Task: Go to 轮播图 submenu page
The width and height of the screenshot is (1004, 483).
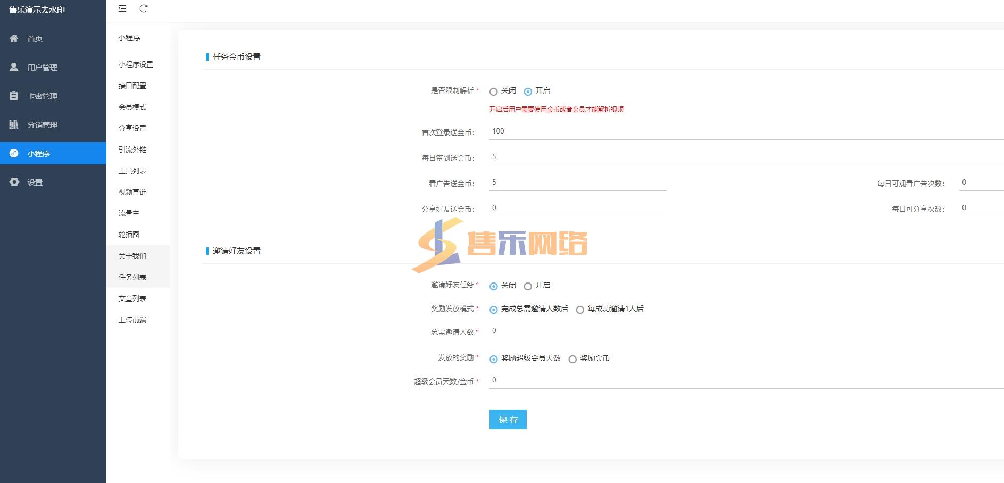Action: click(129, 235)
